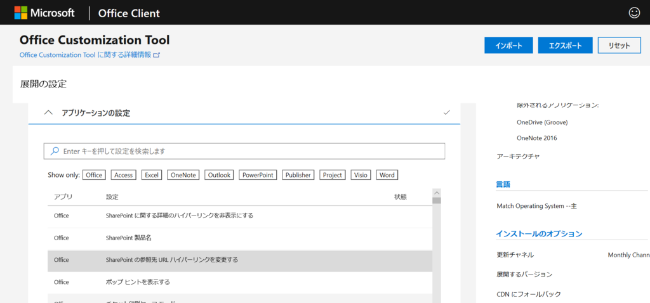This screenshot has height=303, width=650.
Task: Filter settings by PowerPoint
Action: 258,175
